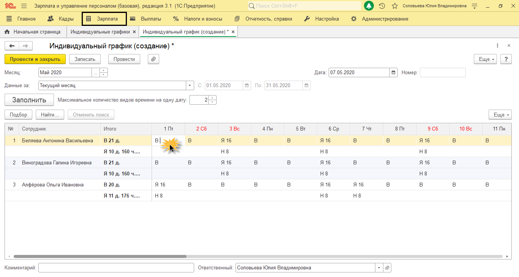The width and height of the screenshot is (519, 277).
Task: Open the Зарплата section
Action: [104, 19]
